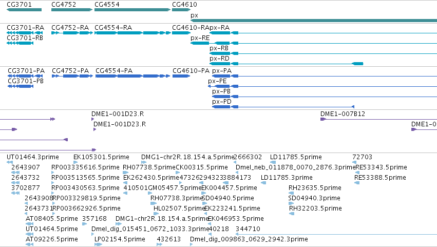Click EST label RP003329819.5prime
The width and height of the screenshot is (437, 247).
coord(86,199)
